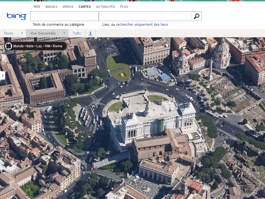Viewport: 265px width, 199px height.
Task: Click the 'rechercher uniquement des lieux' link
Action: pyautogui.click(x=142, y=24)
